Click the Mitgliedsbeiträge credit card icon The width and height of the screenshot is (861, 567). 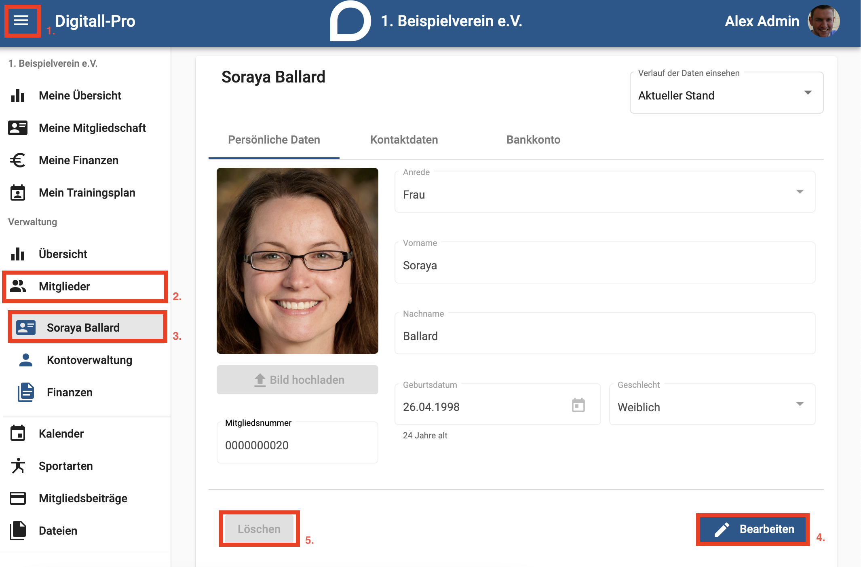18,498
